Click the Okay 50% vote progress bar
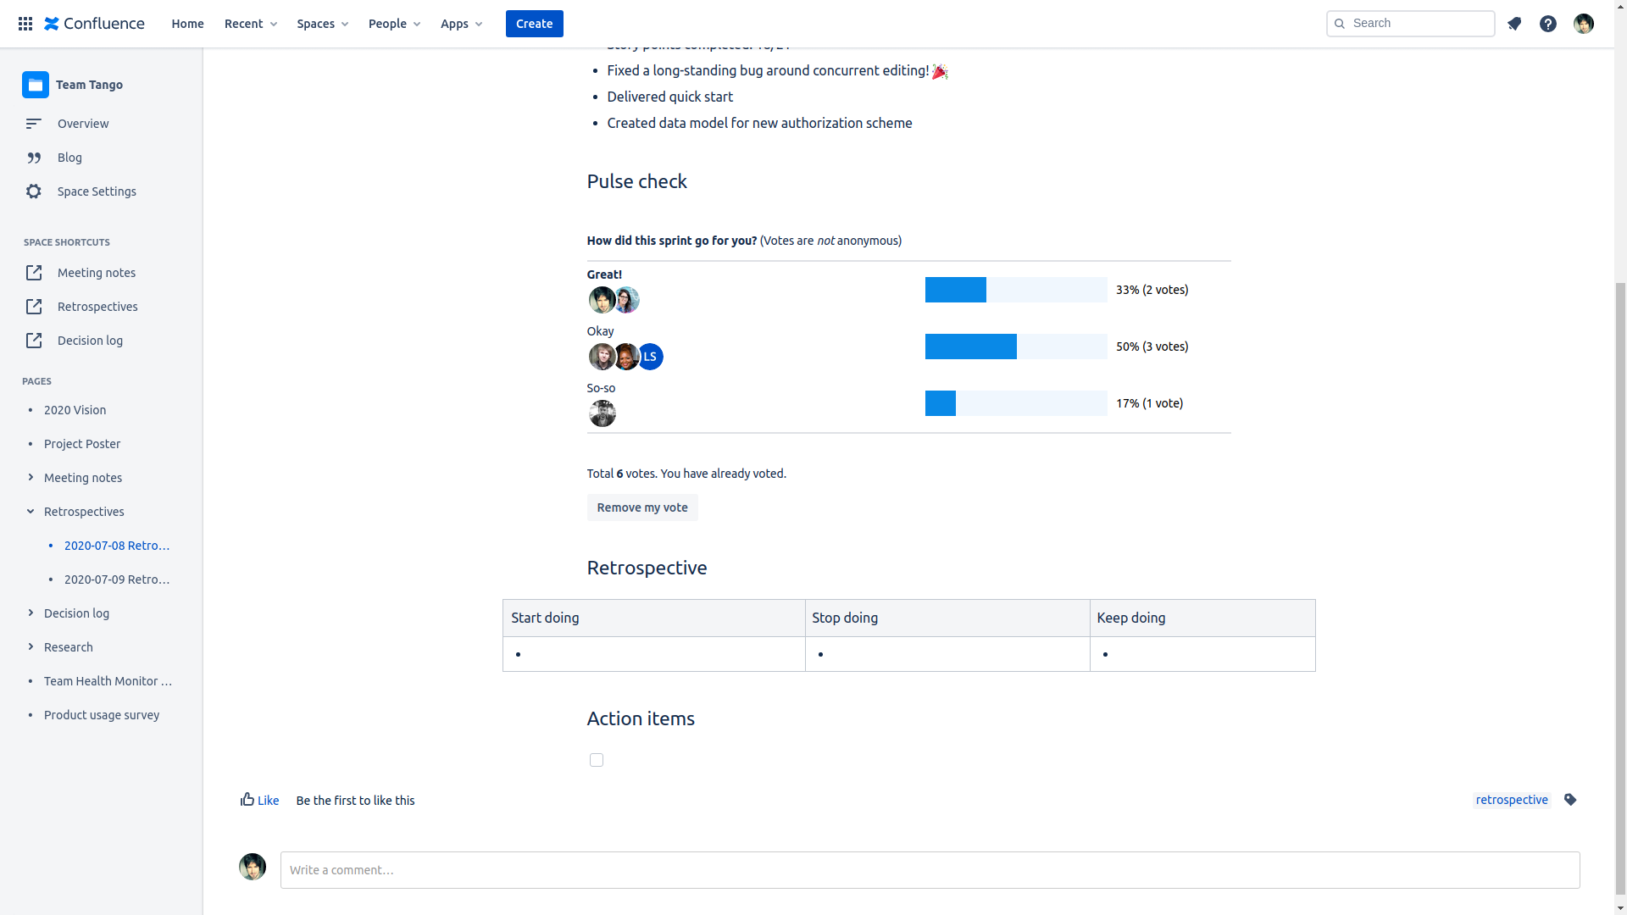The height and width of the screenshot is (915, 1627). [1016, 347]
